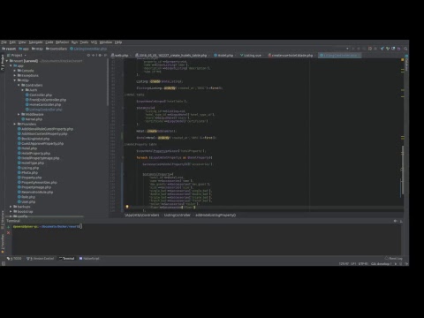Click the tool window quick-access icon in bottom-left corner
Screen dimensions: 424x318
[4, 264]
